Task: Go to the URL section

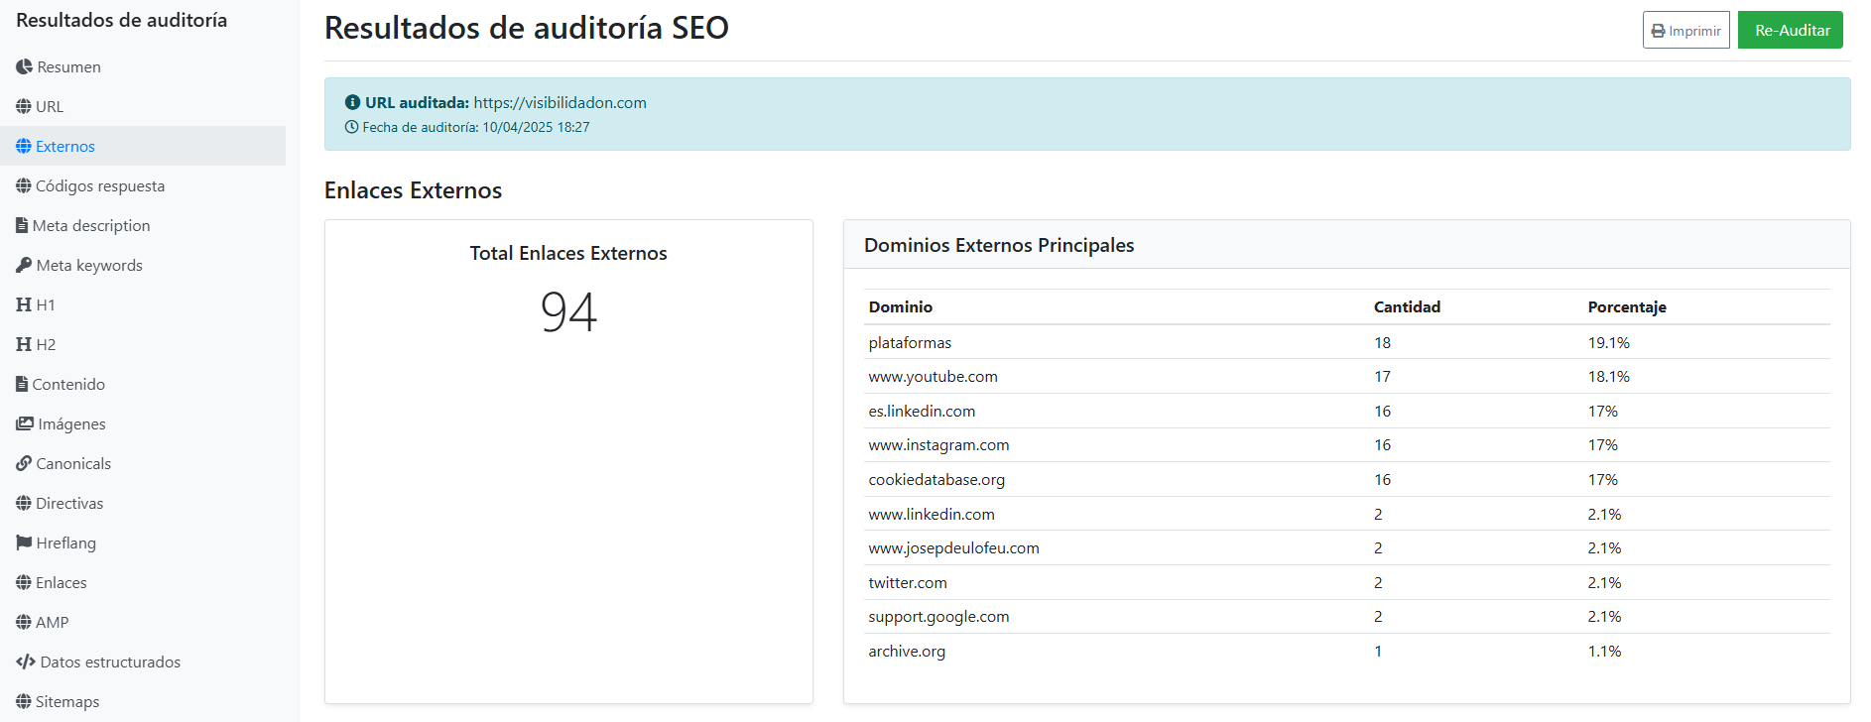Action: click(143, 106)
